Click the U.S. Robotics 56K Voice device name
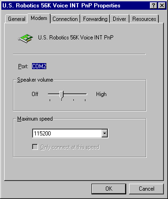Image resolution: width=168 pixels, height=199 pixels. (76, 38)
